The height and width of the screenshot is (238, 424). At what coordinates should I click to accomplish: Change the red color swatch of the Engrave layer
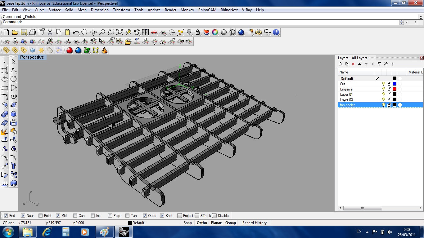(395, 89)
